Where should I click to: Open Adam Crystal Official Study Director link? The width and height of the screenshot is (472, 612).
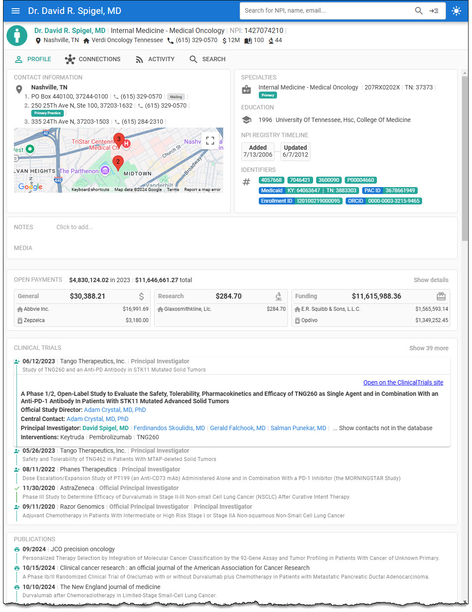(x=115, y=410)
